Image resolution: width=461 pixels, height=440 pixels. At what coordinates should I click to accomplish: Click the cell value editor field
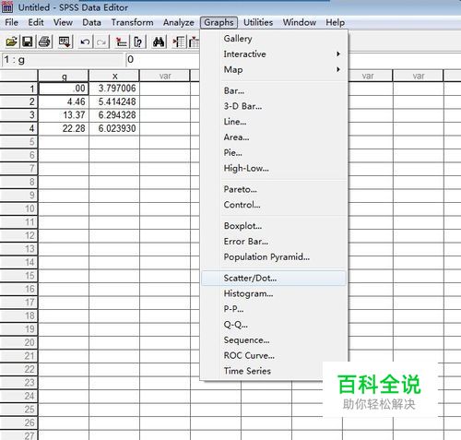163,59
